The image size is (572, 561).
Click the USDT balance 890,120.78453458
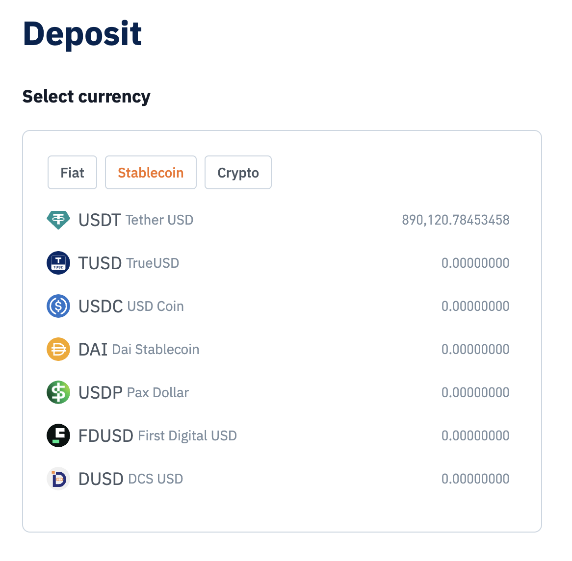pyautogui.click(x=456, y=220)
